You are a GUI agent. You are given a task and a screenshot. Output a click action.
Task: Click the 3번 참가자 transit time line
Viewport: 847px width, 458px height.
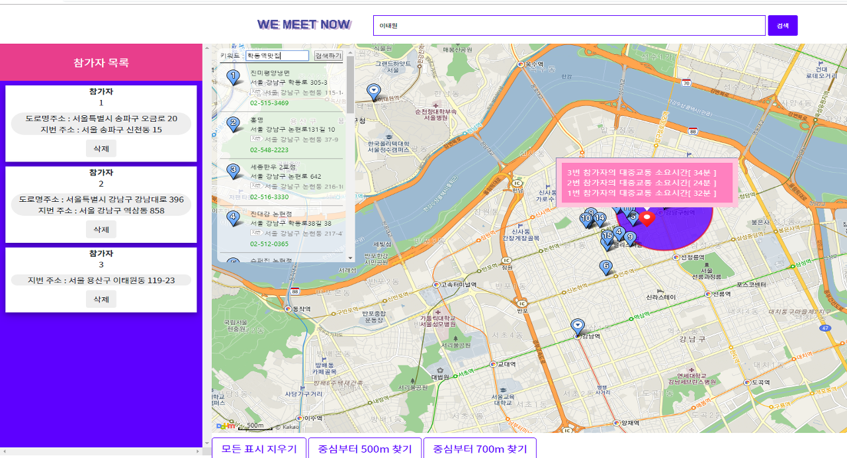coord(642,173)
